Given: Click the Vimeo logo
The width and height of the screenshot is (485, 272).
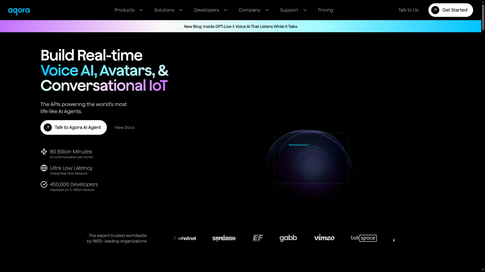Looking at the screenshot, I should [x=324, y=238].
